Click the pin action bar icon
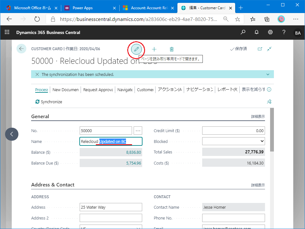The width and height of the screenshot is (305, 229). 269,101
